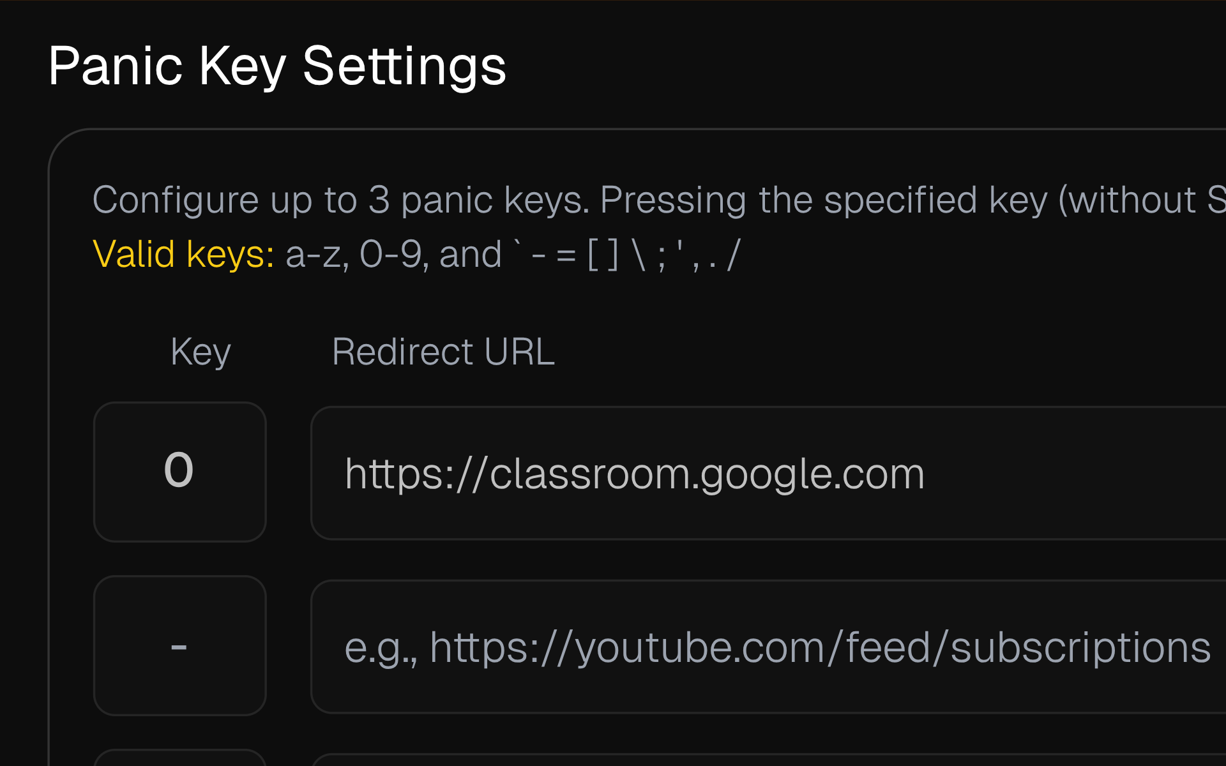Click the backslash in the valid keys list
This screenshot has width=1226, height=766.
click(x=639, y=254)
